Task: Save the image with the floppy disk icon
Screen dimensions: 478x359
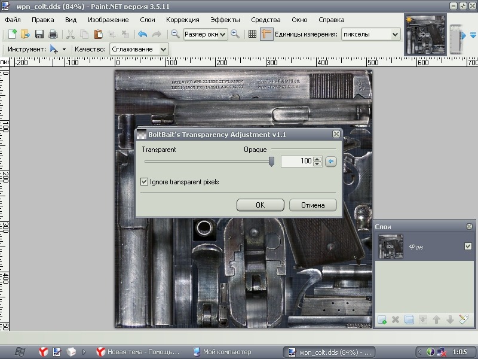Action: 39,34
